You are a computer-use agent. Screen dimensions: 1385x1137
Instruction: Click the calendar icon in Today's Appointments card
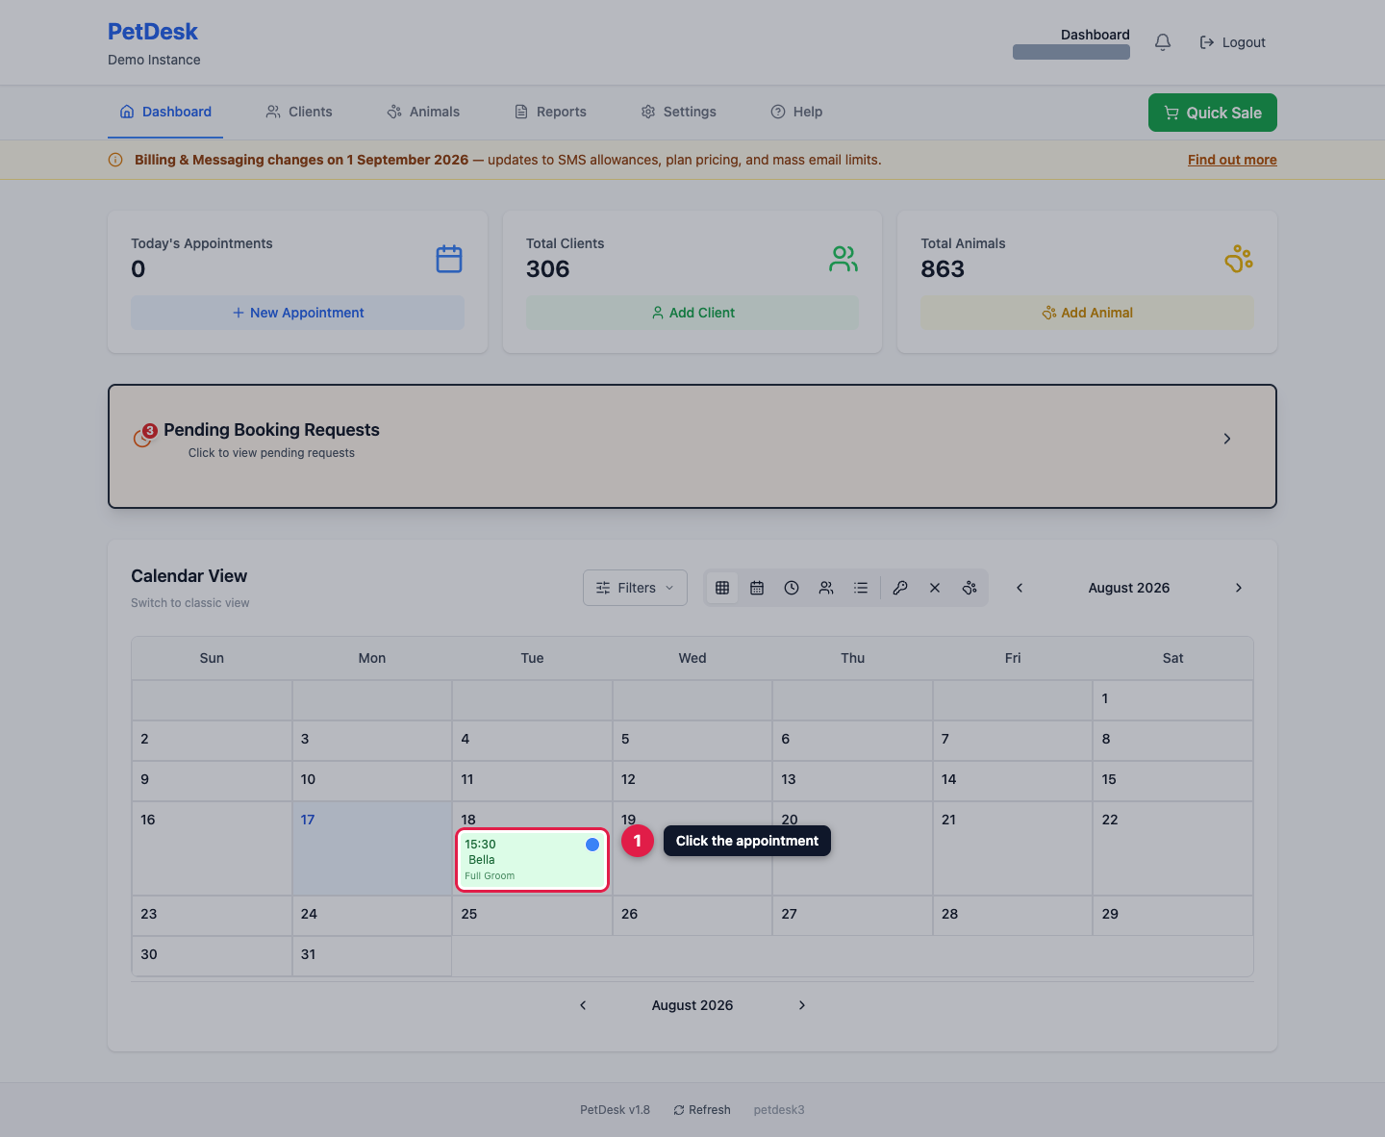[449, 259]
